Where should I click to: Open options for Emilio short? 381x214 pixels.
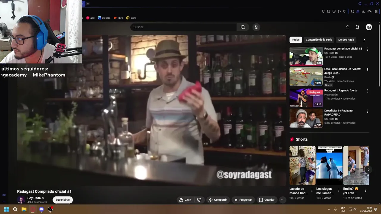pyautogui.click(x=366, y=190)
